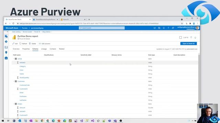Viewport: 220px width, 123px height.
Task: Go to previous asset with up arrow
Action: [x=191, y=38]
